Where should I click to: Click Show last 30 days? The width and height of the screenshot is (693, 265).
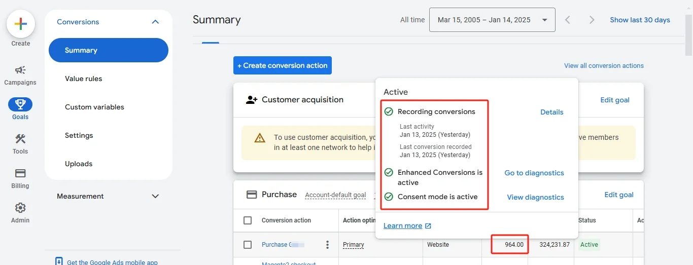(640, 20)
